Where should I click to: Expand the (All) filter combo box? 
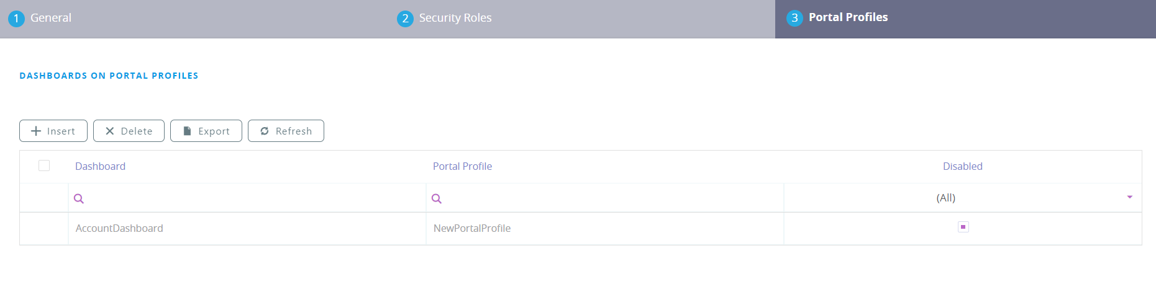coord(945,198)
